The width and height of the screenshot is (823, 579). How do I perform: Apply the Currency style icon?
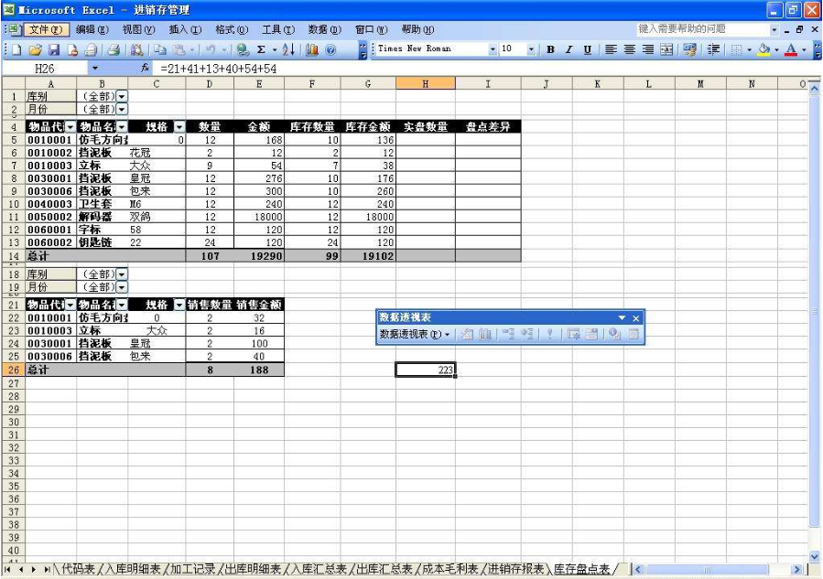point(689,49)
